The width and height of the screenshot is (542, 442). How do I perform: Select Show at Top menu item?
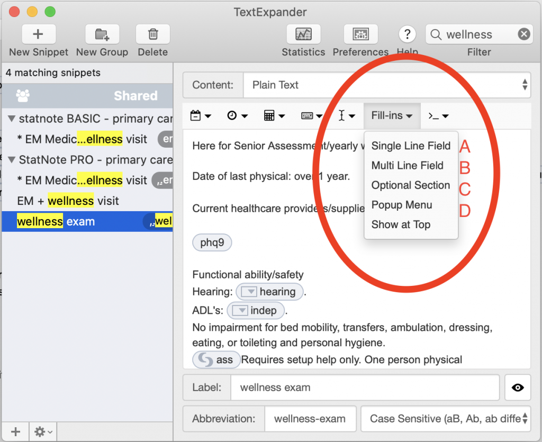[411, 224]
